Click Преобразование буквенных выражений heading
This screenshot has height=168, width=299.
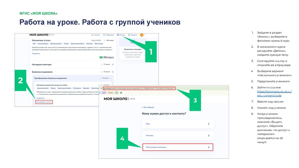click(x=50, y=78)
